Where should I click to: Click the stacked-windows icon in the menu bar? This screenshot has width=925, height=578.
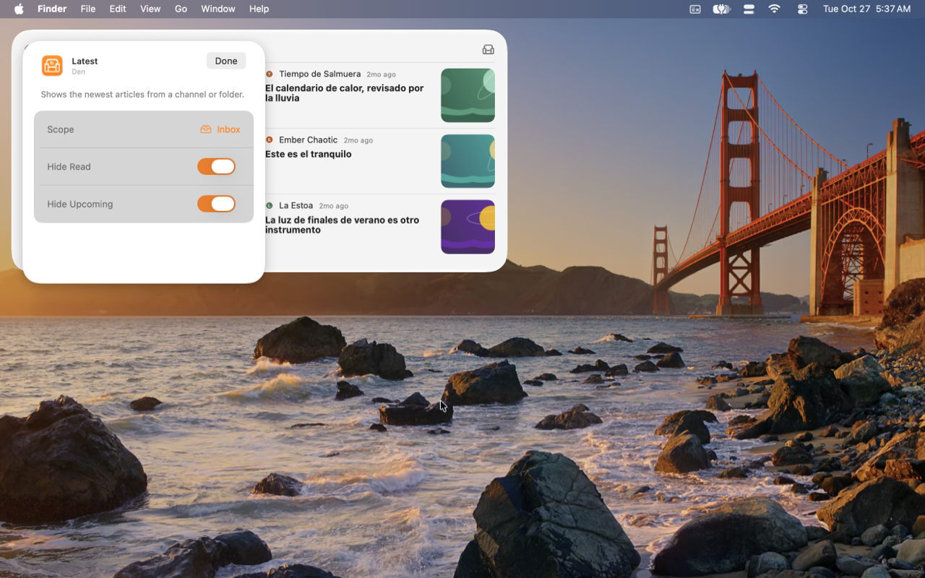[x=749, y=9]
